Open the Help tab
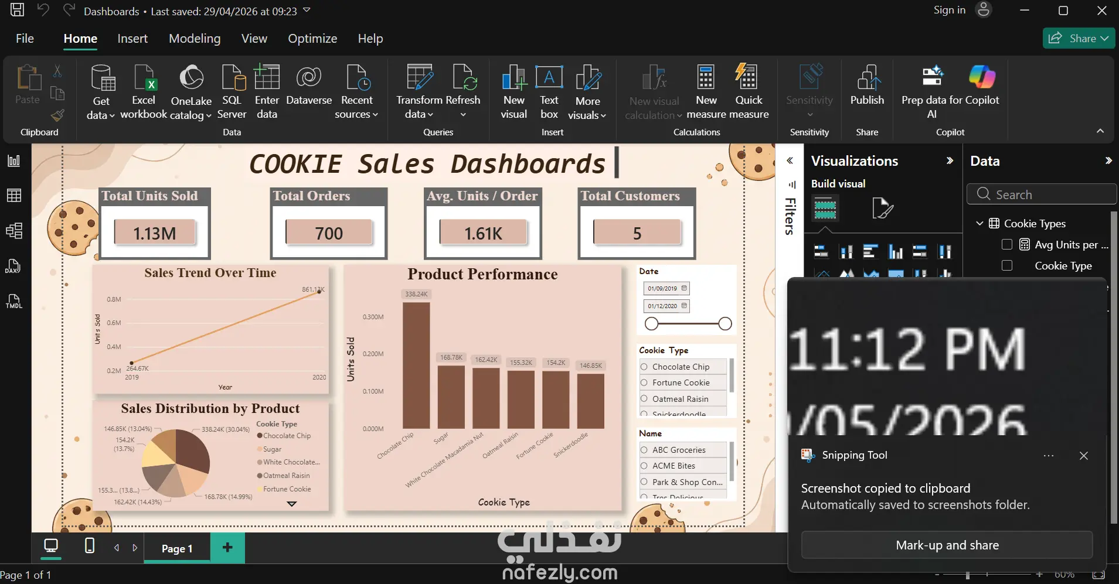This screenshot has height=584, width=1119. click(x=370, y=39)
